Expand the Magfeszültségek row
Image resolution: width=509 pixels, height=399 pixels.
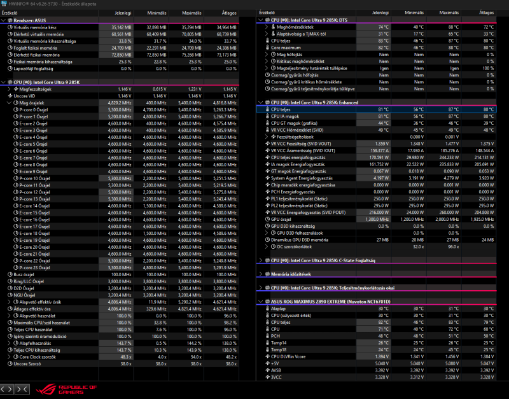[x=9, y=89]
